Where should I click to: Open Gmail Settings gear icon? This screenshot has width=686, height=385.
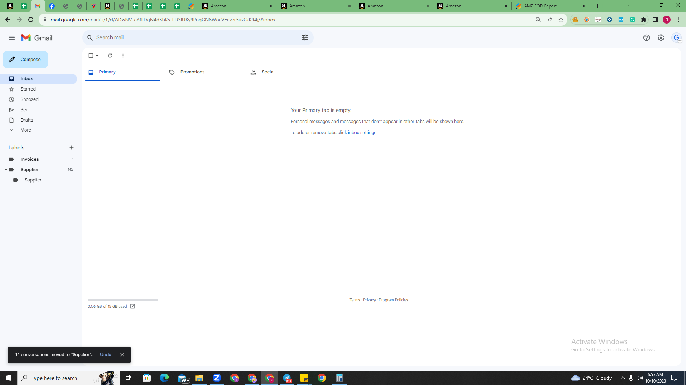(661, 38)
